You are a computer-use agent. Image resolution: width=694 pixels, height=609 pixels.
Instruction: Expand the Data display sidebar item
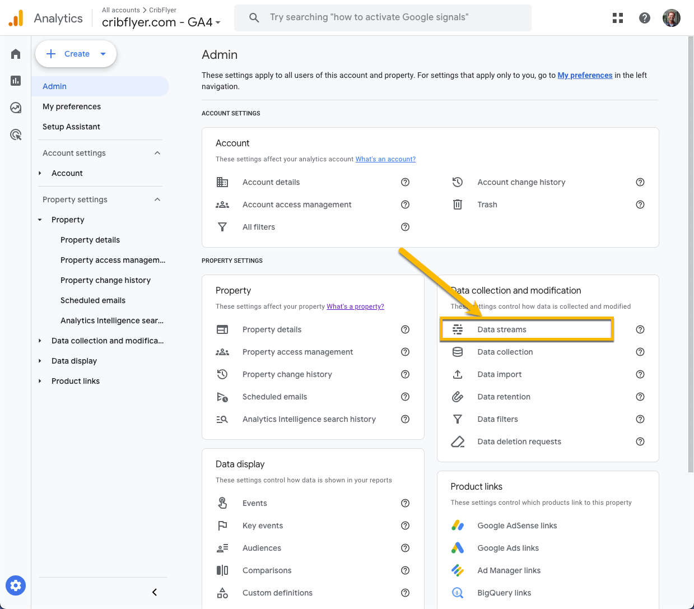40,361
